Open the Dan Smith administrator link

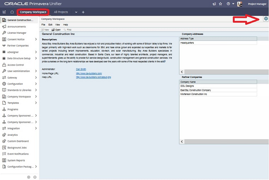81,69
